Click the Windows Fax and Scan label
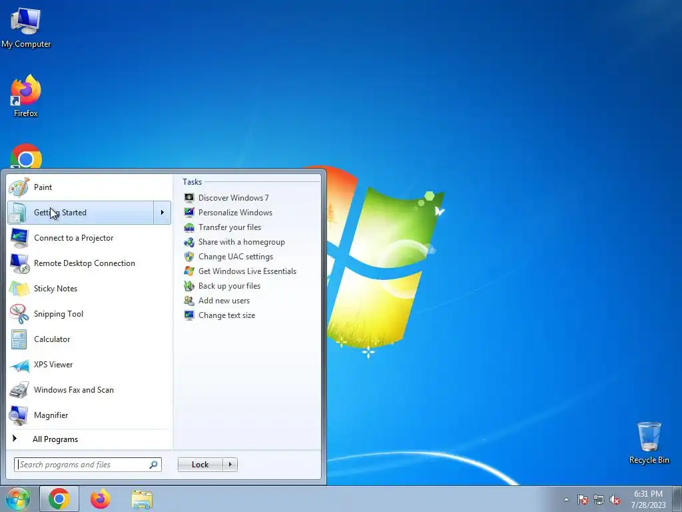Viewport: 682px width, 512px height. [73, 390]
